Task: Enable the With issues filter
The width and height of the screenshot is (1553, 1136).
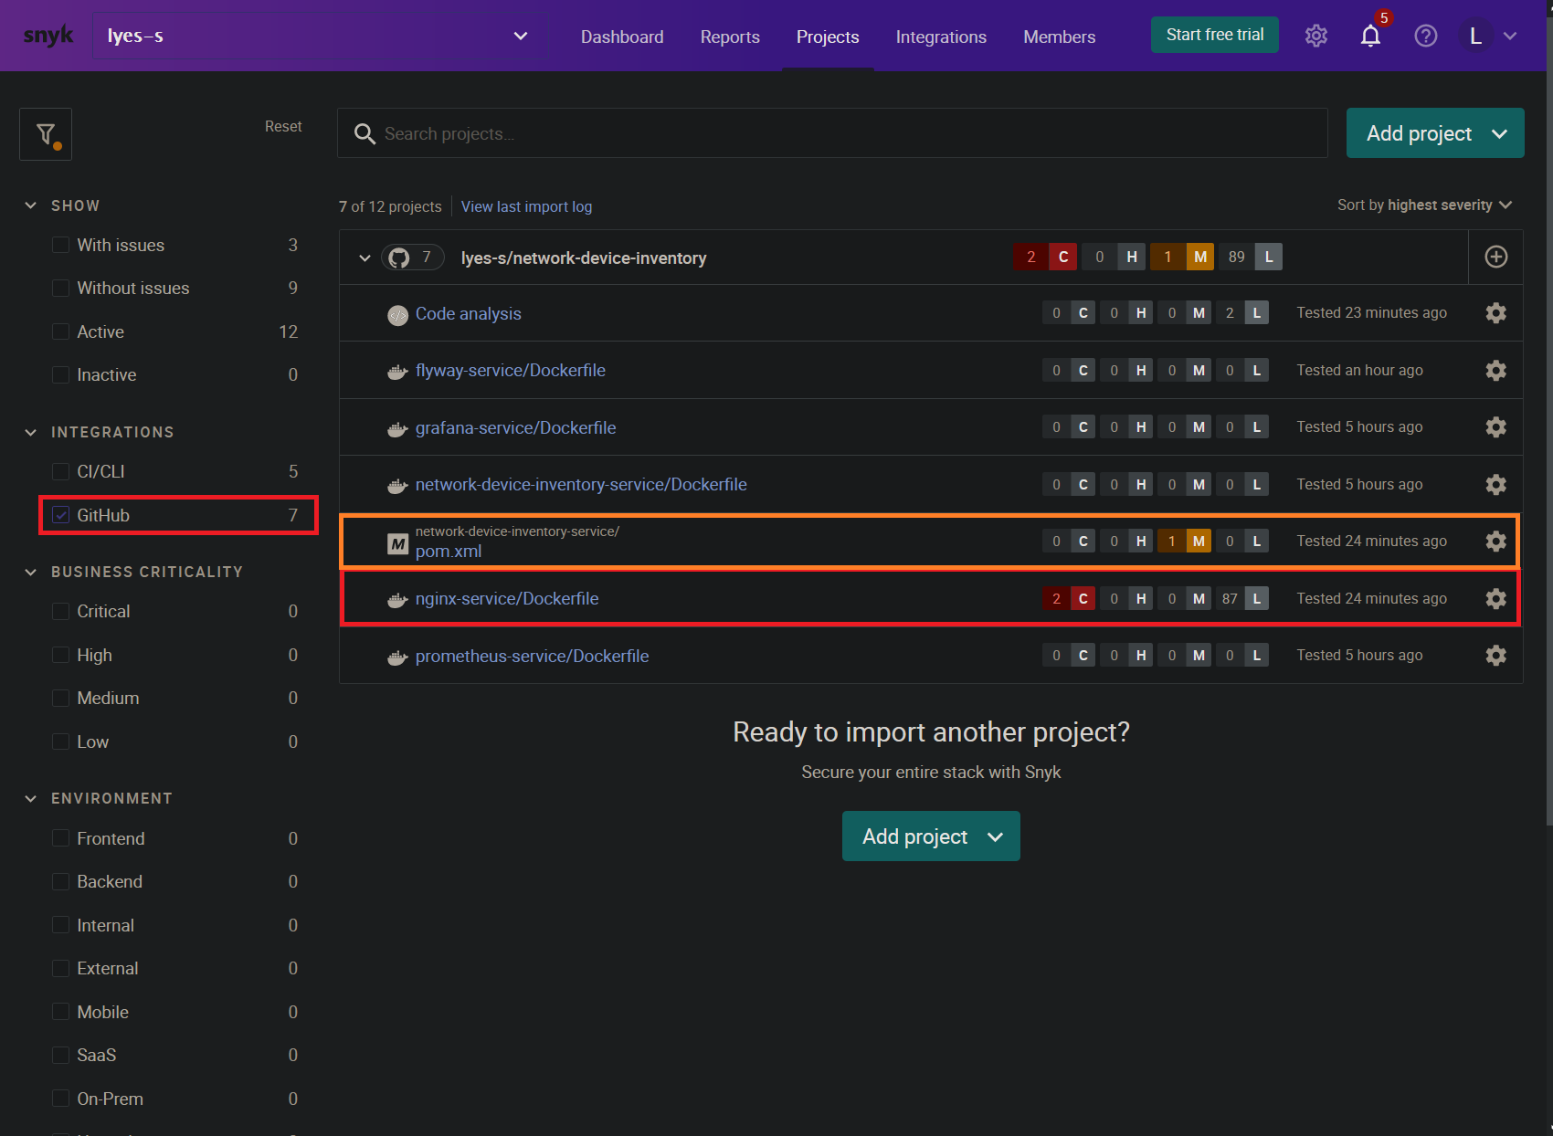Action: pos(61,245)
